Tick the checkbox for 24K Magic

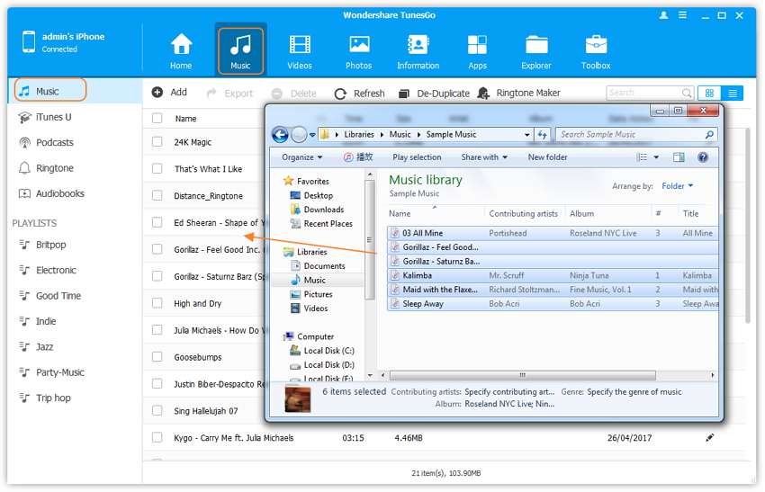click(157, 142)
